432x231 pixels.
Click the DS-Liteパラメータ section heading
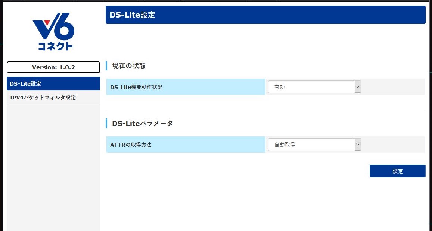tap(142, 123)
